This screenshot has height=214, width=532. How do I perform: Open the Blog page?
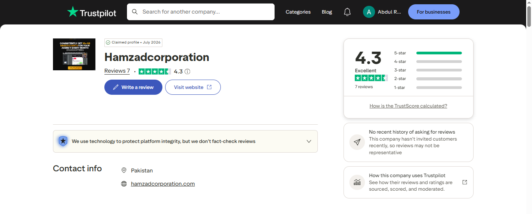pyautogui.click(x=327, y=12)
